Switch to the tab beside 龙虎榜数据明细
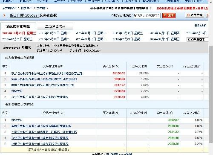The image size is (213, 155). [x=55, y=26]
